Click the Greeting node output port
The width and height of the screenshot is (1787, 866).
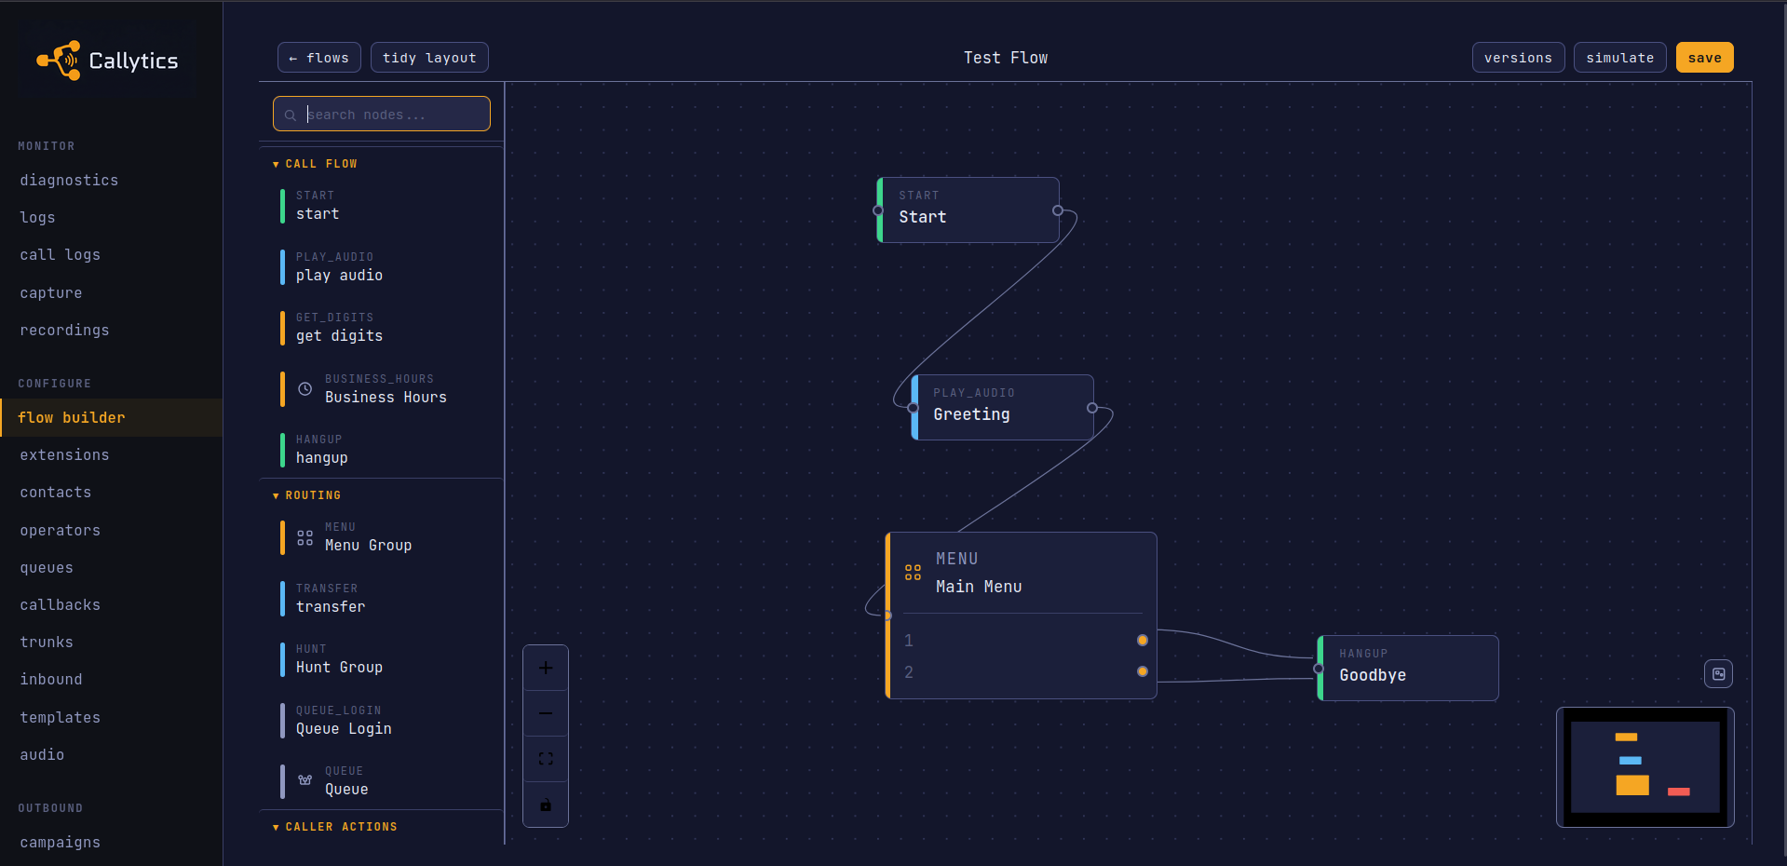(x=1092, y=408)
